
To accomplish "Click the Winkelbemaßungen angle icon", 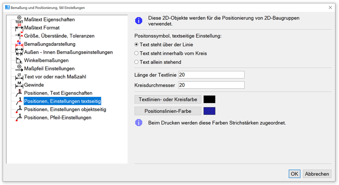I will [x=19, y=60].
